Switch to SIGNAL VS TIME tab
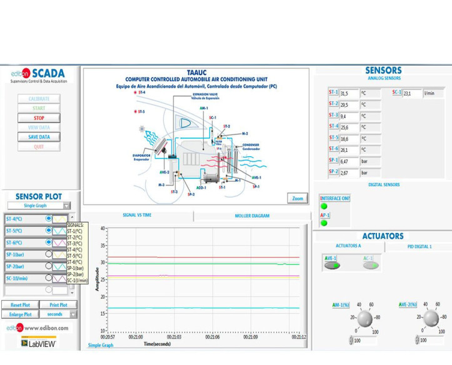This screenshot has width=452, height=365. (137, 215)
